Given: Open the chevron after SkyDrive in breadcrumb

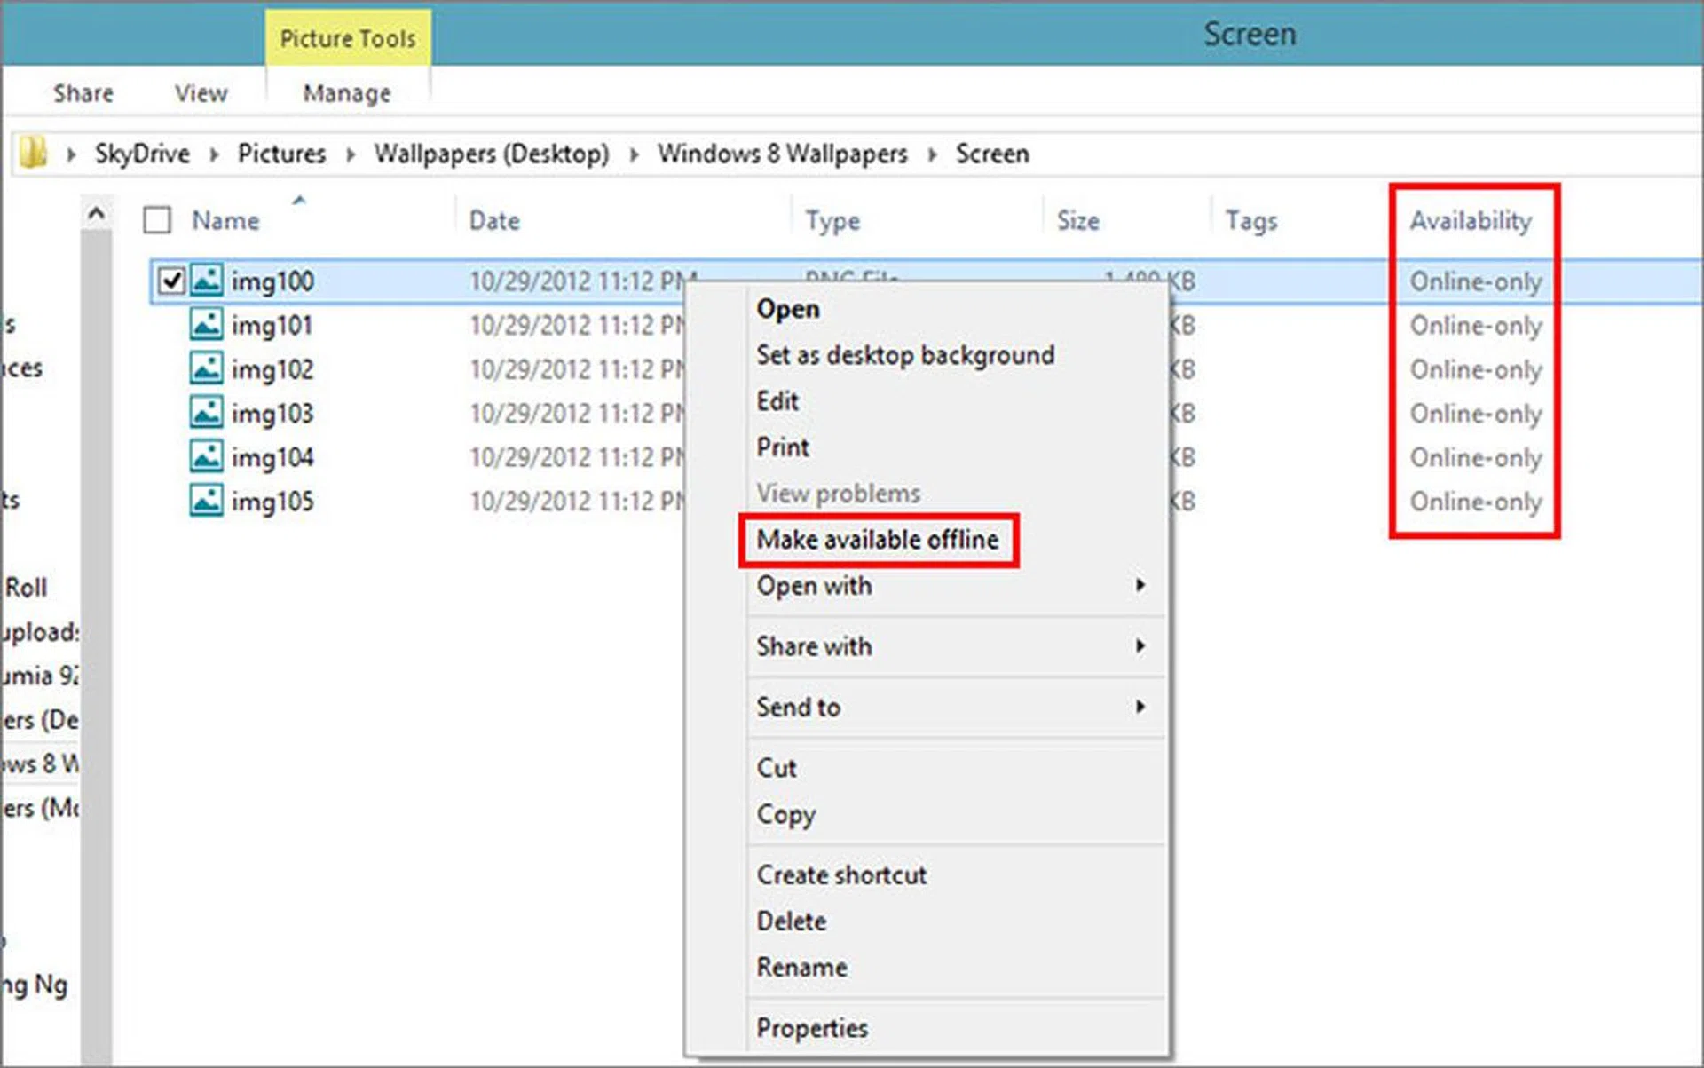Looking at the screenshot, I should tap(214, 154).
